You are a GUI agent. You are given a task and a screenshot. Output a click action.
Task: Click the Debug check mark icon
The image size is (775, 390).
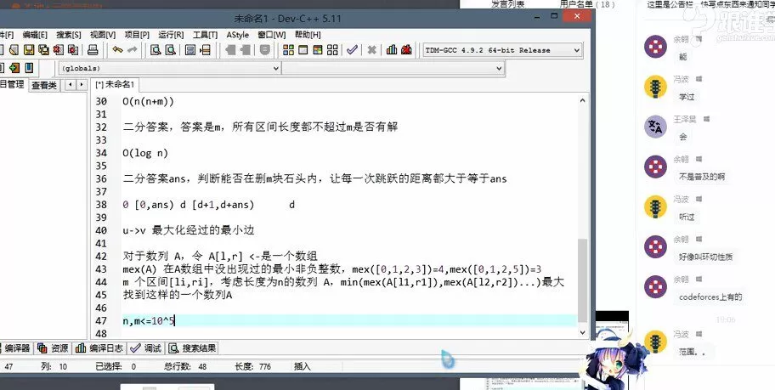click(x=352, y=50)
